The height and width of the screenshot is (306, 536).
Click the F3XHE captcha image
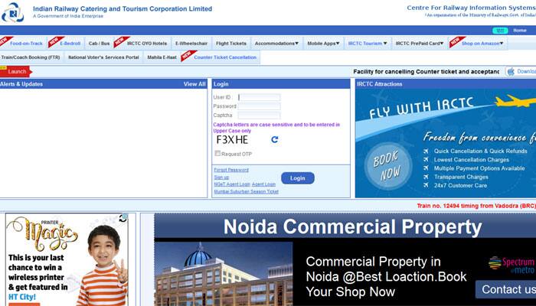coord(233,139)
